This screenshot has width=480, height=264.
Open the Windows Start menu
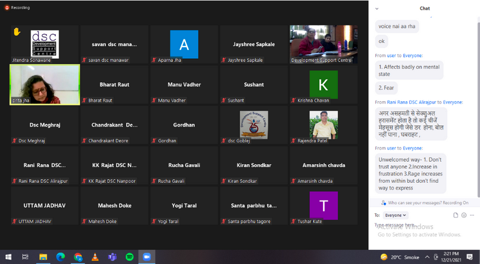pyautogui.click(x=8, y=257)
